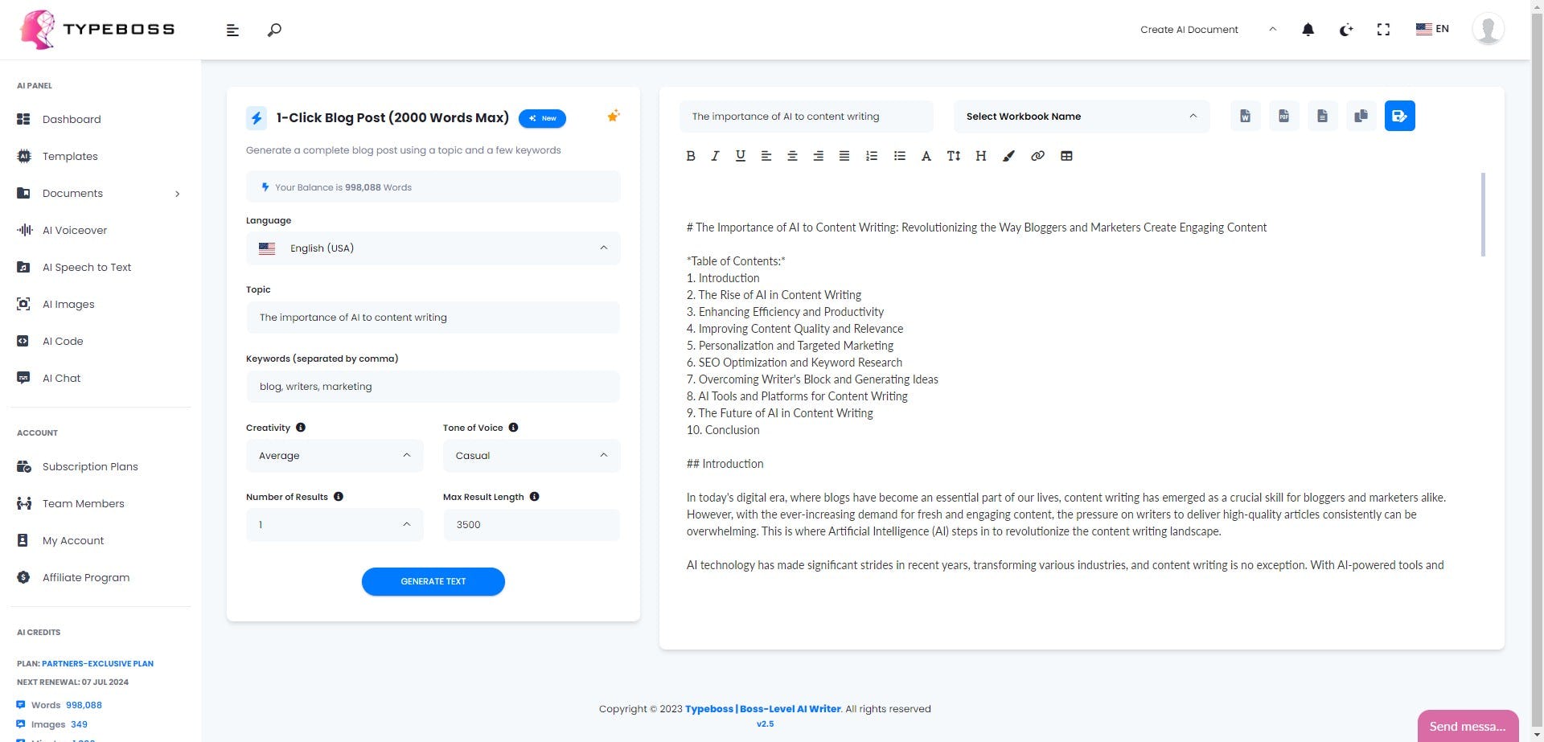This screenshot has height=742, width=1544.
Task: Open AI Images page
Action: [68, 304]
